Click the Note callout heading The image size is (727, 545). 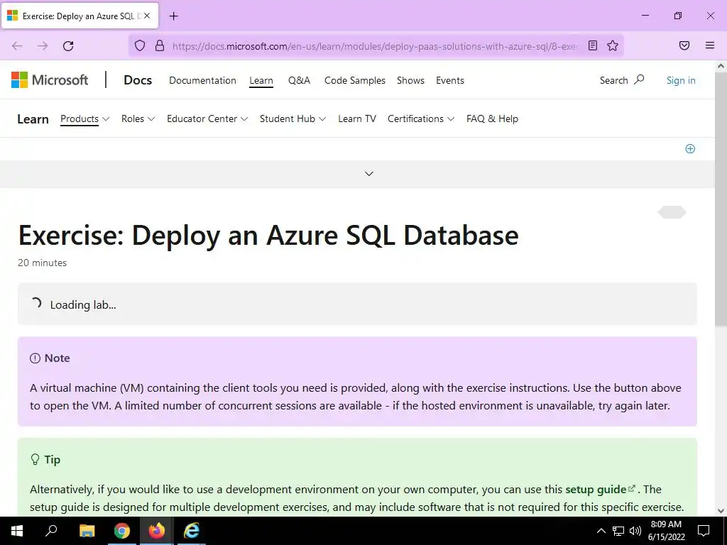[x=50, y=358]
